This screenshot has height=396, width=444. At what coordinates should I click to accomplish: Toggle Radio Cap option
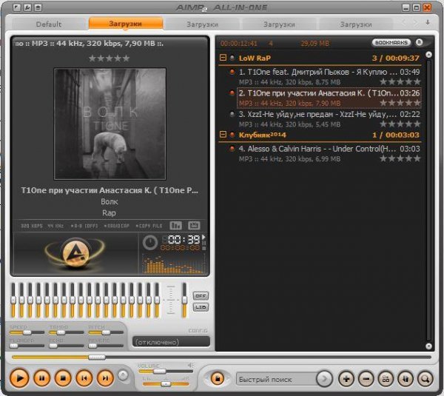(x=117, y=226)
